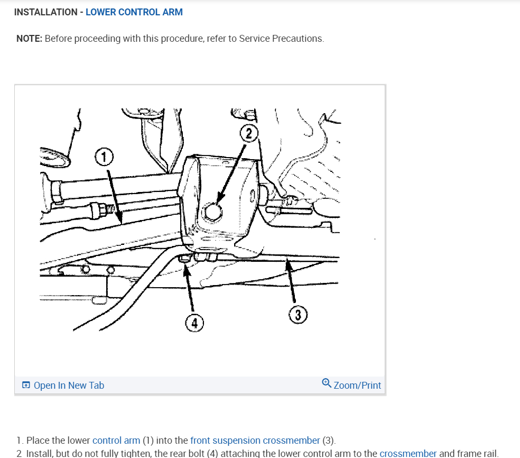
Task: Click the gray footer bar under the diagram
Action: point(200,385)
